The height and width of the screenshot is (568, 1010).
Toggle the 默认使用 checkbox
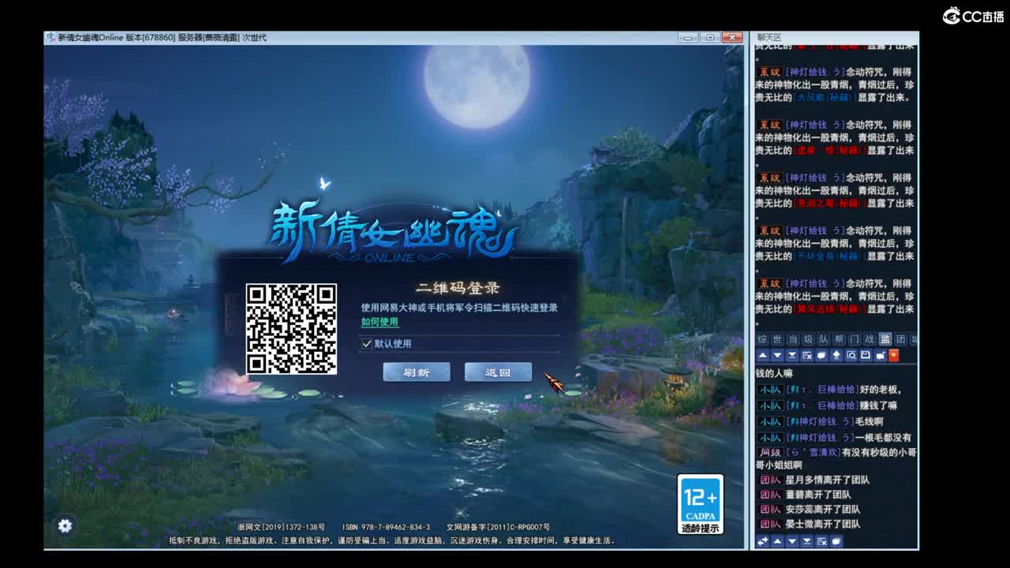click(x=366, y=344)
